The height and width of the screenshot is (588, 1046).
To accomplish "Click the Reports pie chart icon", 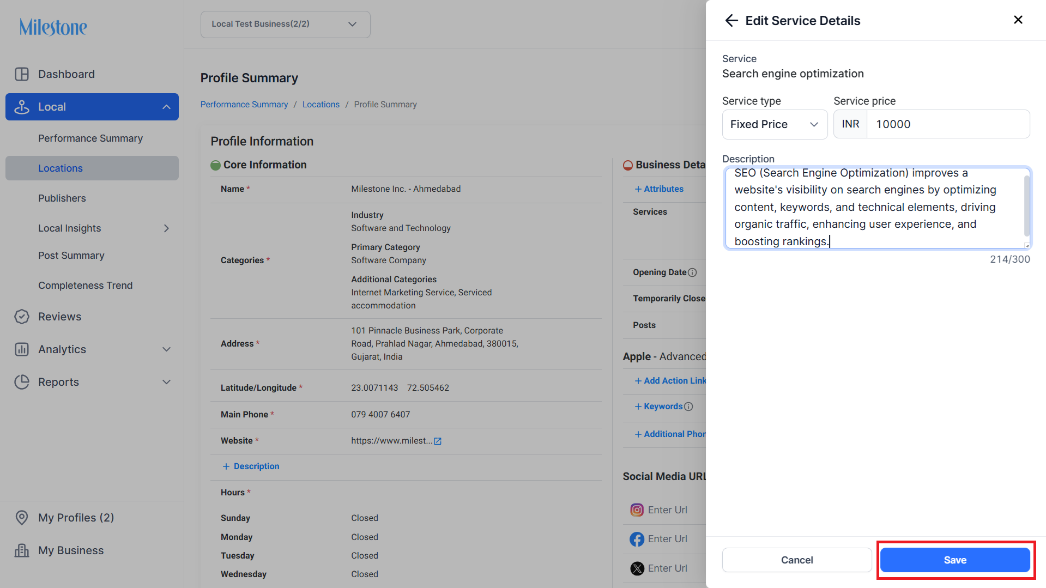I will tap(22, 382).
